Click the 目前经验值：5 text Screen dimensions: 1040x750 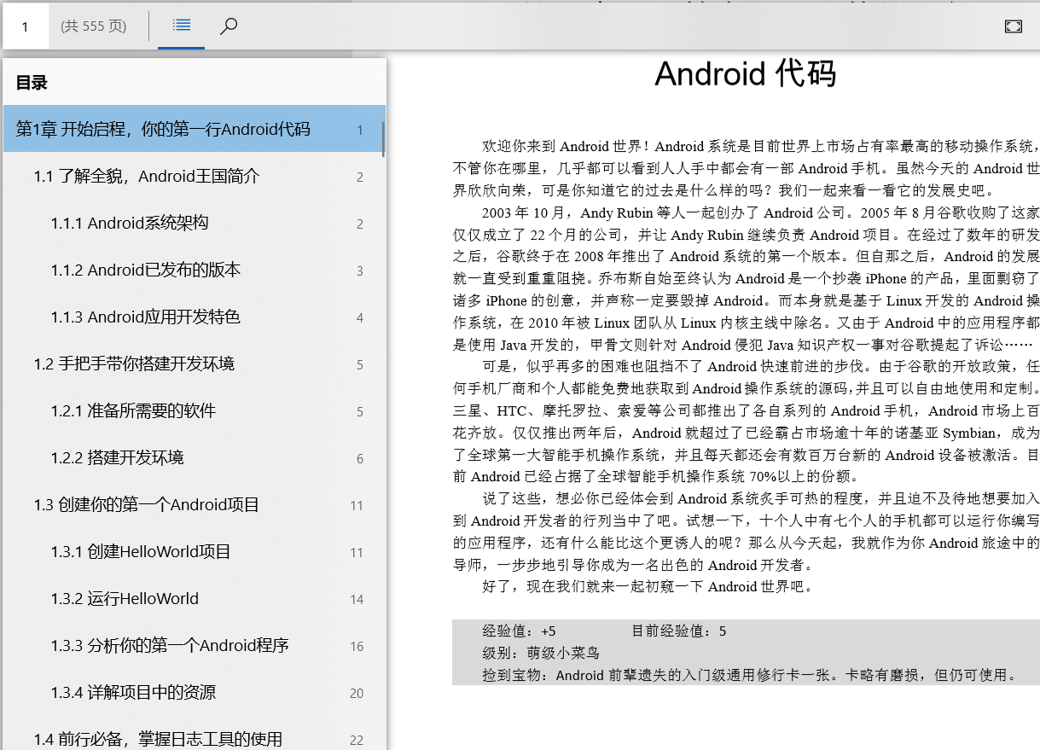679,631
